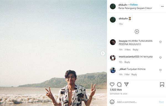Like the post with the heart icon
Image resolution: width=166 pixels, height=106 pixels.
[112, 85]
